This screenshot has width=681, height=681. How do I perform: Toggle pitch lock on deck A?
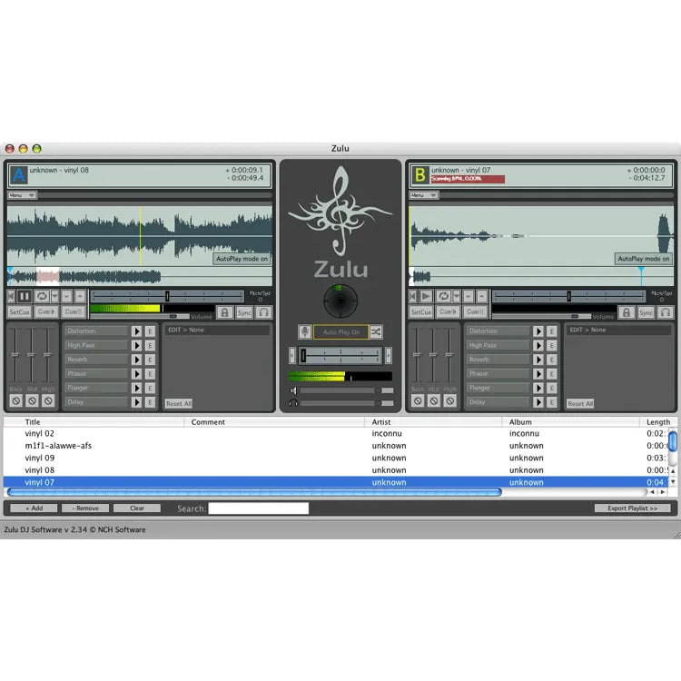224,312
